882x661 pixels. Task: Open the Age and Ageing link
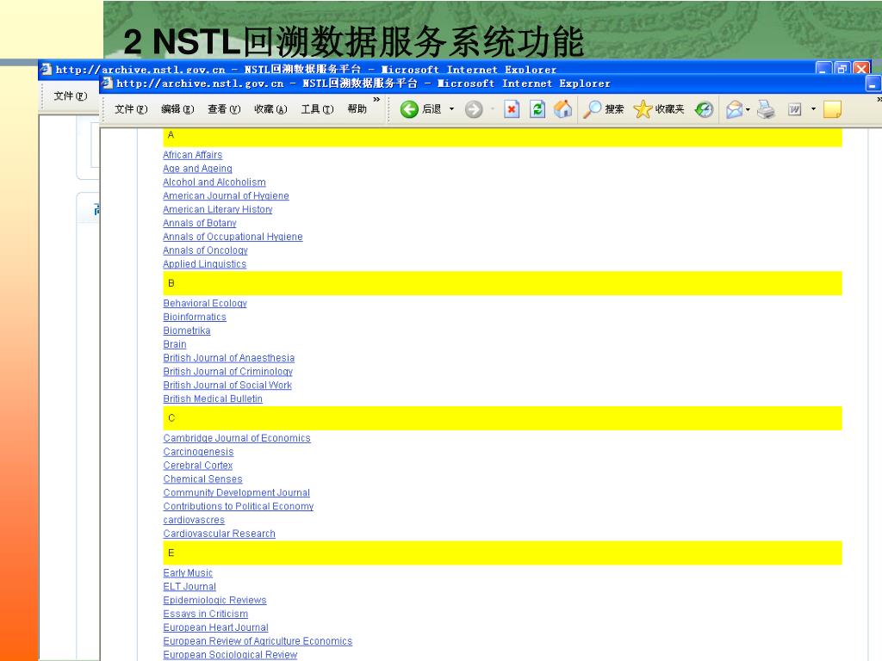[197, 169]
